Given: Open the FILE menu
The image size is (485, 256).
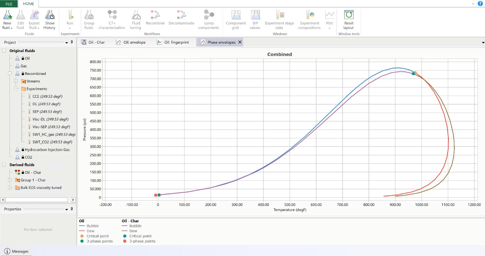Looking at the screenshot, I should tap(9, 4).
